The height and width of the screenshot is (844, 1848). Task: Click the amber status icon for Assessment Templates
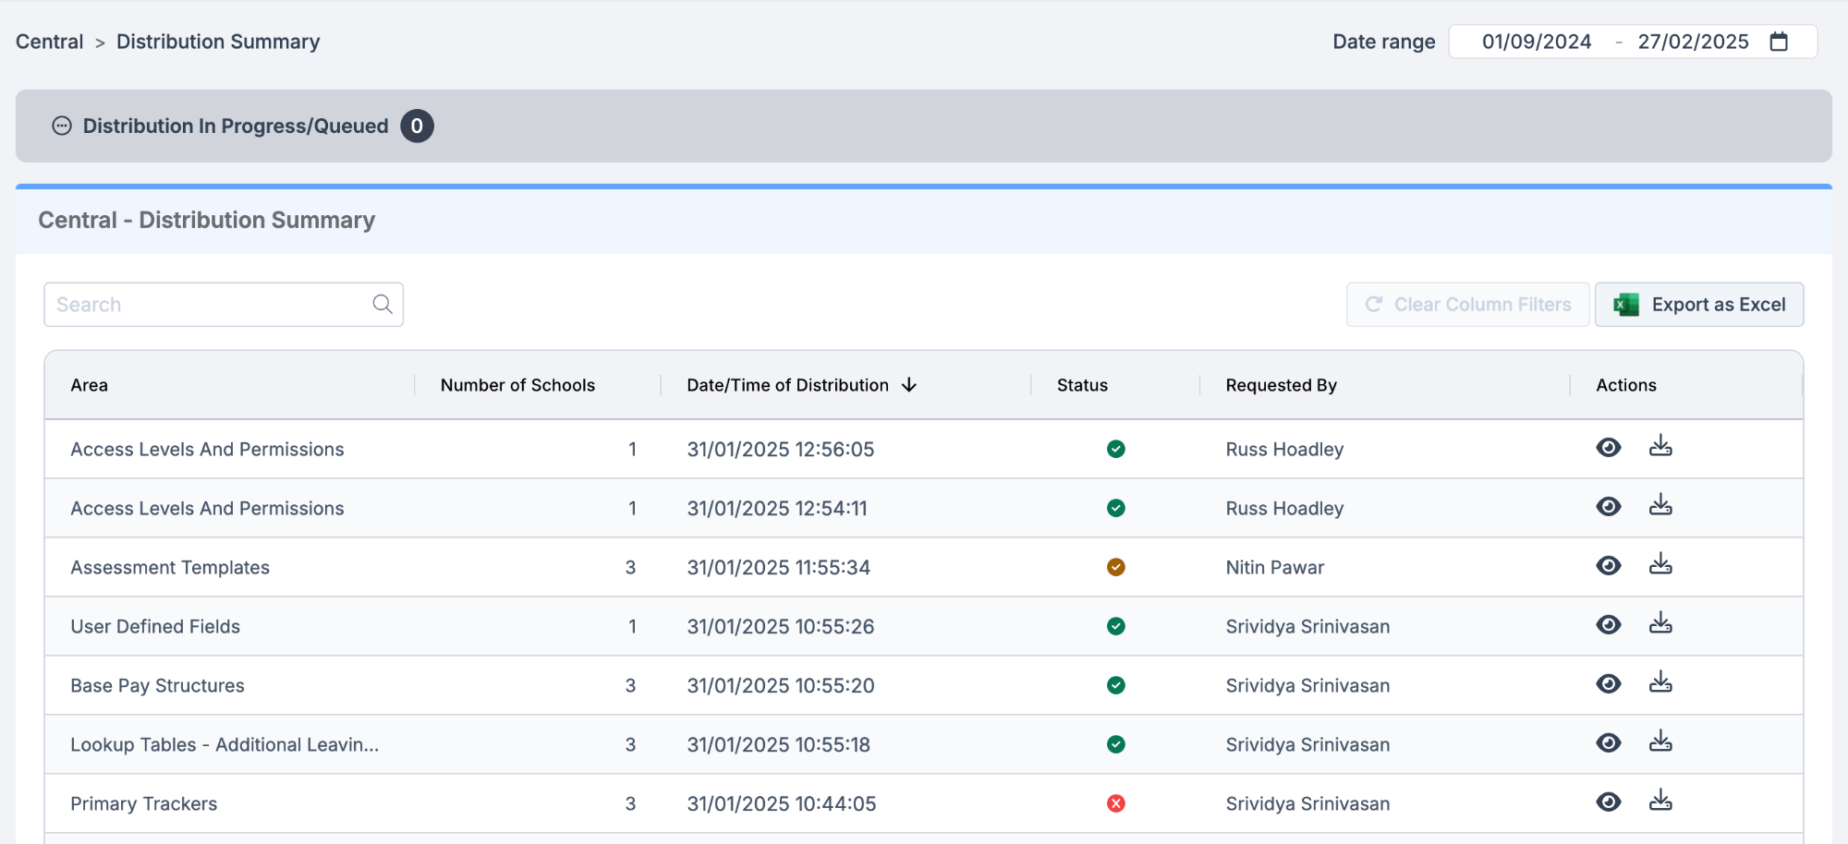[x=1116, y=567]
